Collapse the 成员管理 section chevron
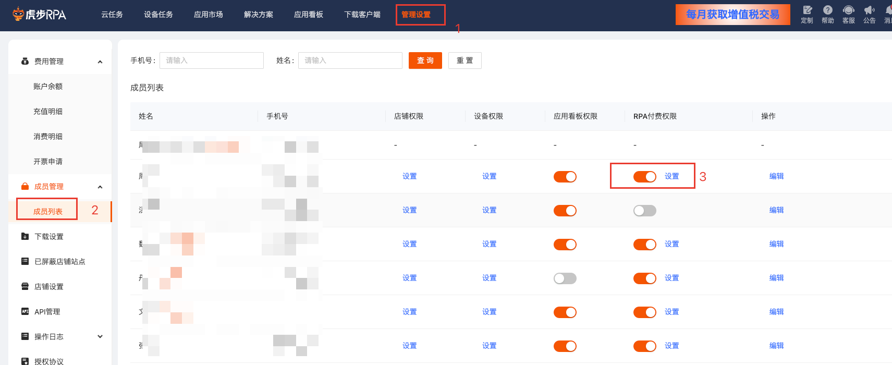 (100, 187)
